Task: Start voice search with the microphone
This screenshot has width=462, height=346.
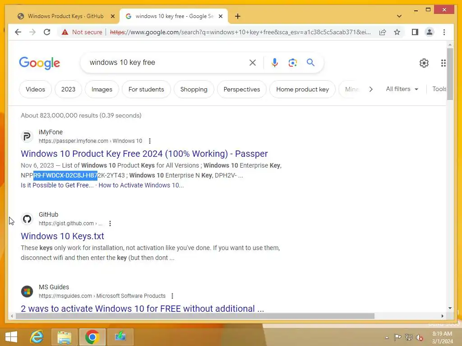Action: (275, 62)
